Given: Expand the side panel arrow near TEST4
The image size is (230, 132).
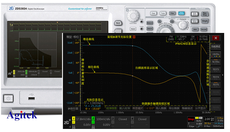Looking at the screenshot, I should pos(223,75).
